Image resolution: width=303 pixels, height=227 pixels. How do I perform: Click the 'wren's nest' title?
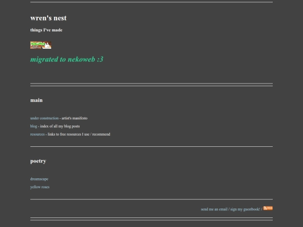[x=48, y=18]
